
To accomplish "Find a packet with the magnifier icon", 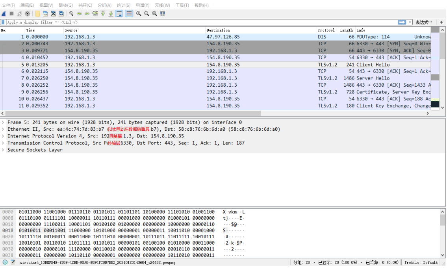I will tap(71, 14).
